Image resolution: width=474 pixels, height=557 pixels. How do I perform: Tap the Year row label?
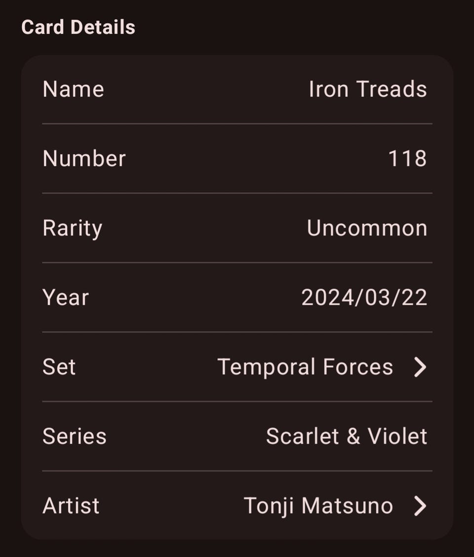click(x=66, y=298)
